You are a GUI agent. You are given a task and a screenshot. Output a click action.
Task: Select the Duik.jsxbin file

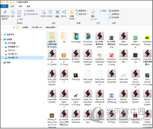(x=64, y=76)
